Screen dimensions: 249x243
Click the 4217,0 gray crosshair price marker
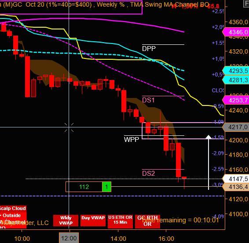pos(236,127)
